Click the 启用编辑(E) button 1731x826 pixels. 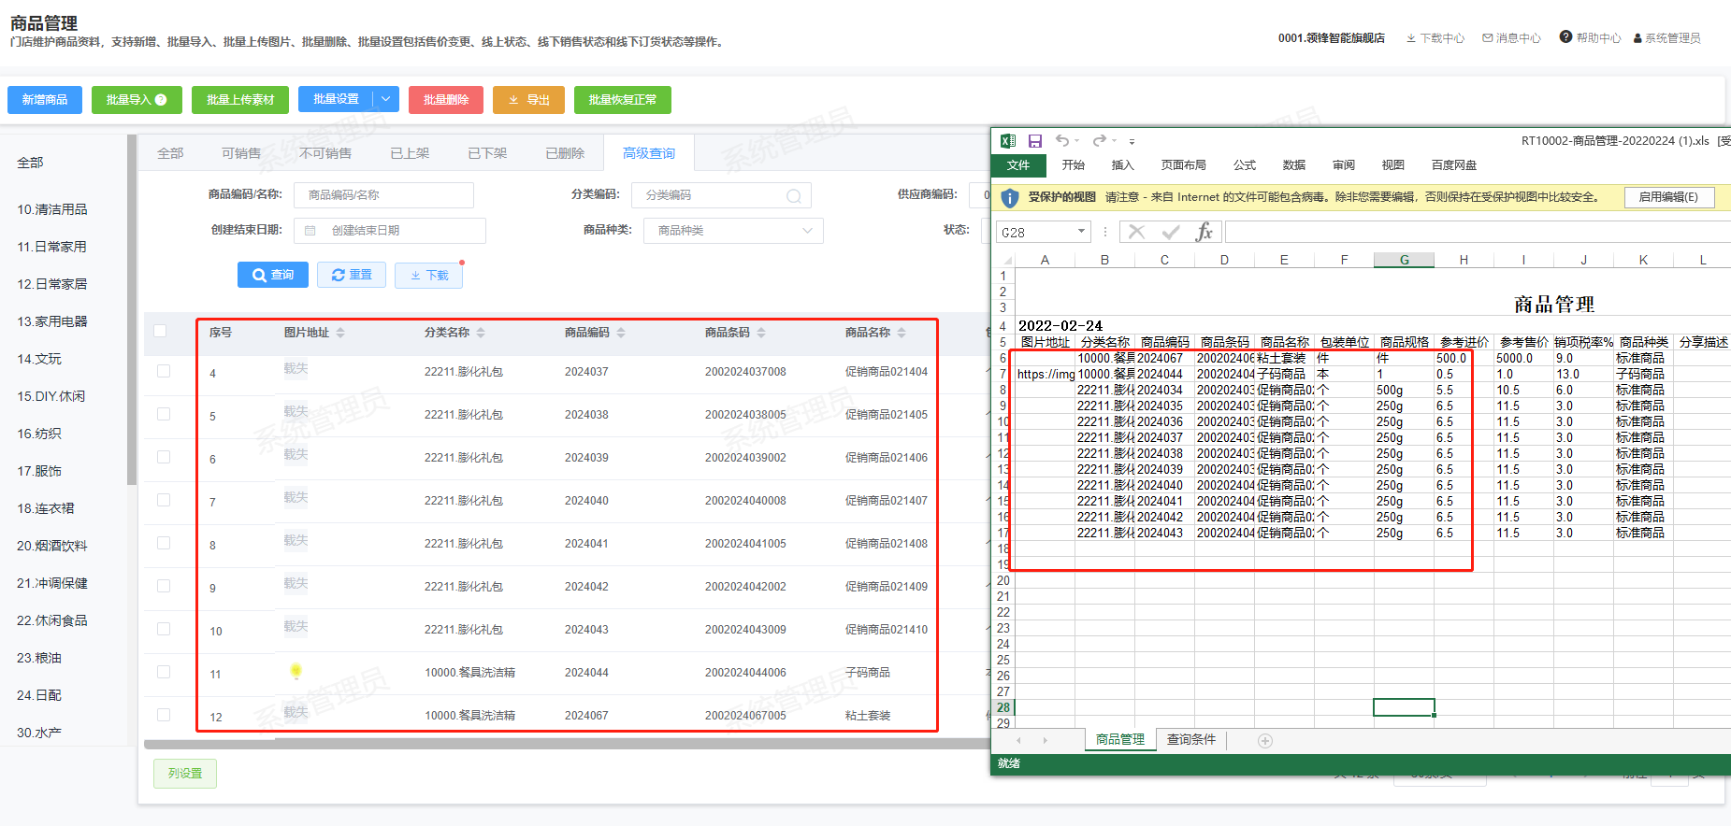point(1668,197)
